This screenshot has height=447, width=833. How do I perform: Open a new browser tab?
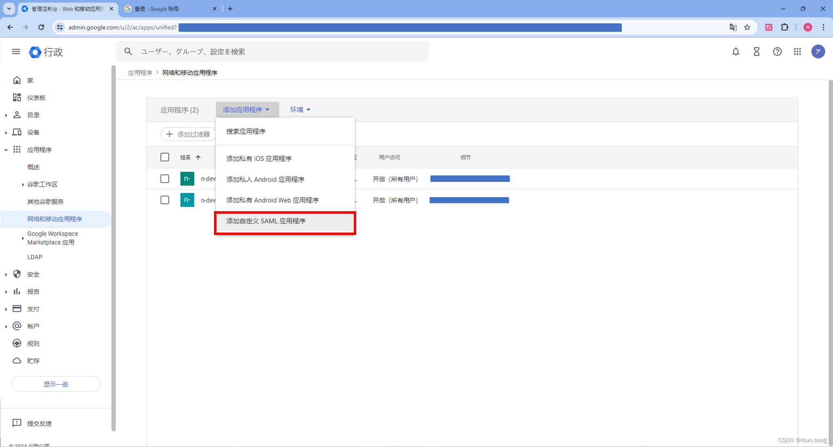230,8
